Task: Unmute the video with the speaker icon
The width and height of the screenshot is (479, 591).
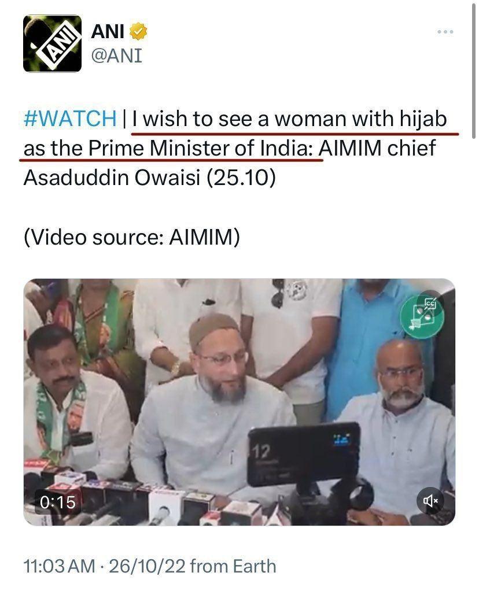Action: pos(430,501)
